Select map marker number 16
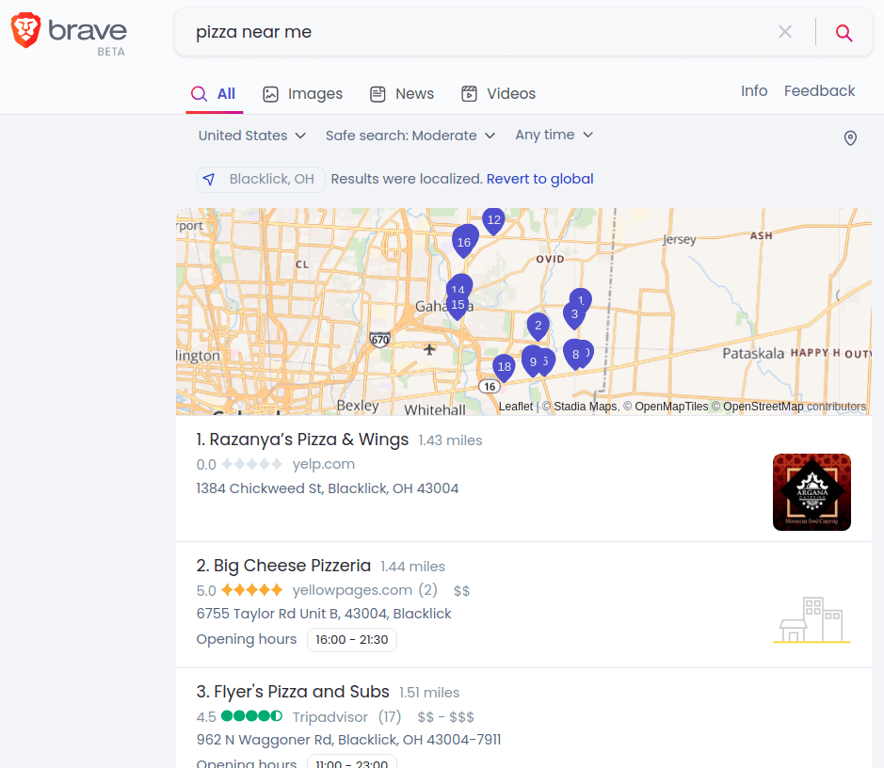 pos(464,241)
